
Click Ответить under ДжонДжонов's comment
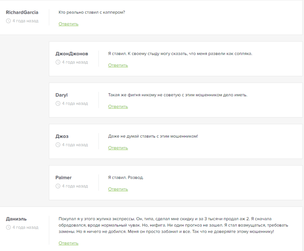coord(118,65)
